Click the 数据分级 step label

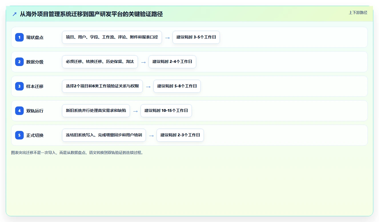tap(35, 62)
